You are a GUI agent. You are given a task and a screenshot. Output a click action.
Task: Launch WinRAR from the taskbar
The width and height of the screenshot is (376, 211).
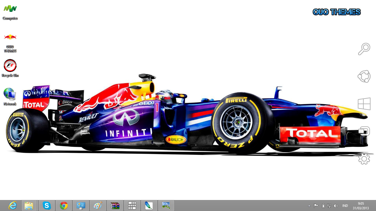(x=115, y=205)
